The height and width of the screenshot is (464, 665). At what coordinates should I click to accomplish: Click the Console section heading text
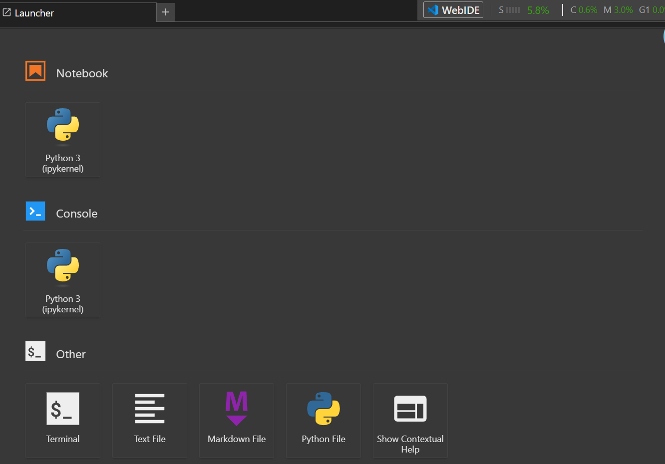77,214
